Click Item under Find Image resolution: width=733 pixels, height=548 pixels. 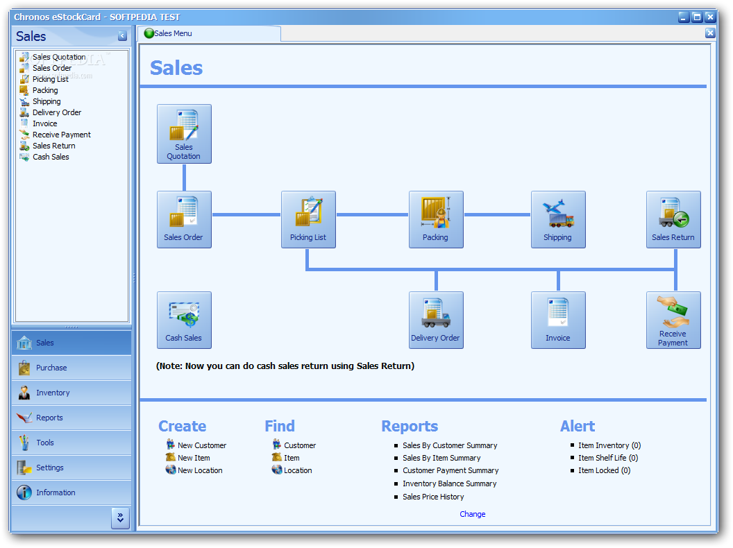click(292, 459)
